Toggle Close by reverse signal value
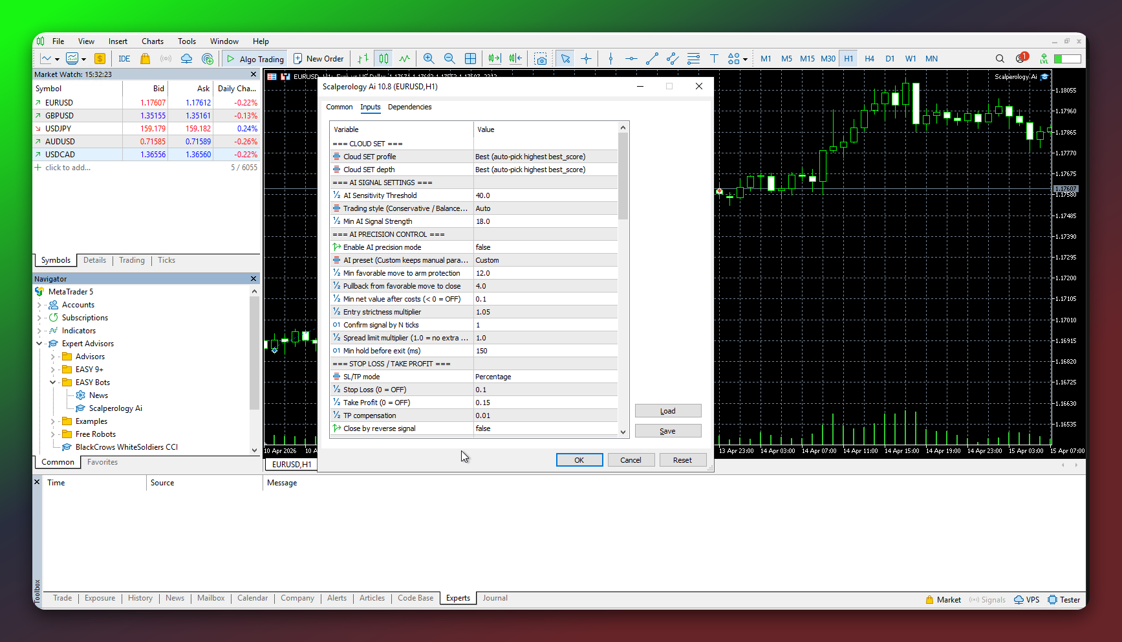 pos(545,428)
